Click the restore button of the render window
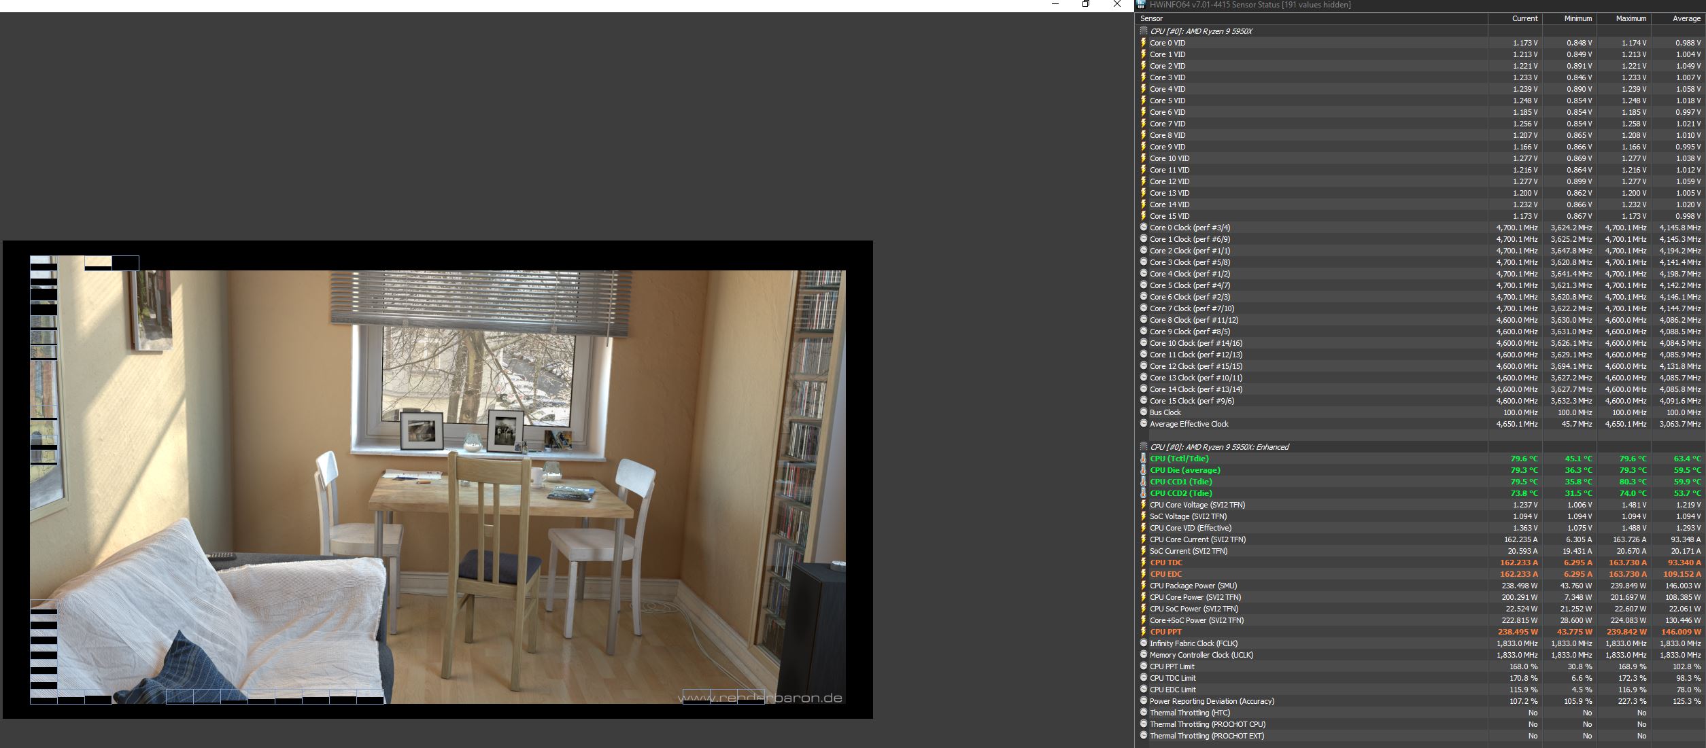This screenshot has width=1706, height=748. coord(1086,4)
